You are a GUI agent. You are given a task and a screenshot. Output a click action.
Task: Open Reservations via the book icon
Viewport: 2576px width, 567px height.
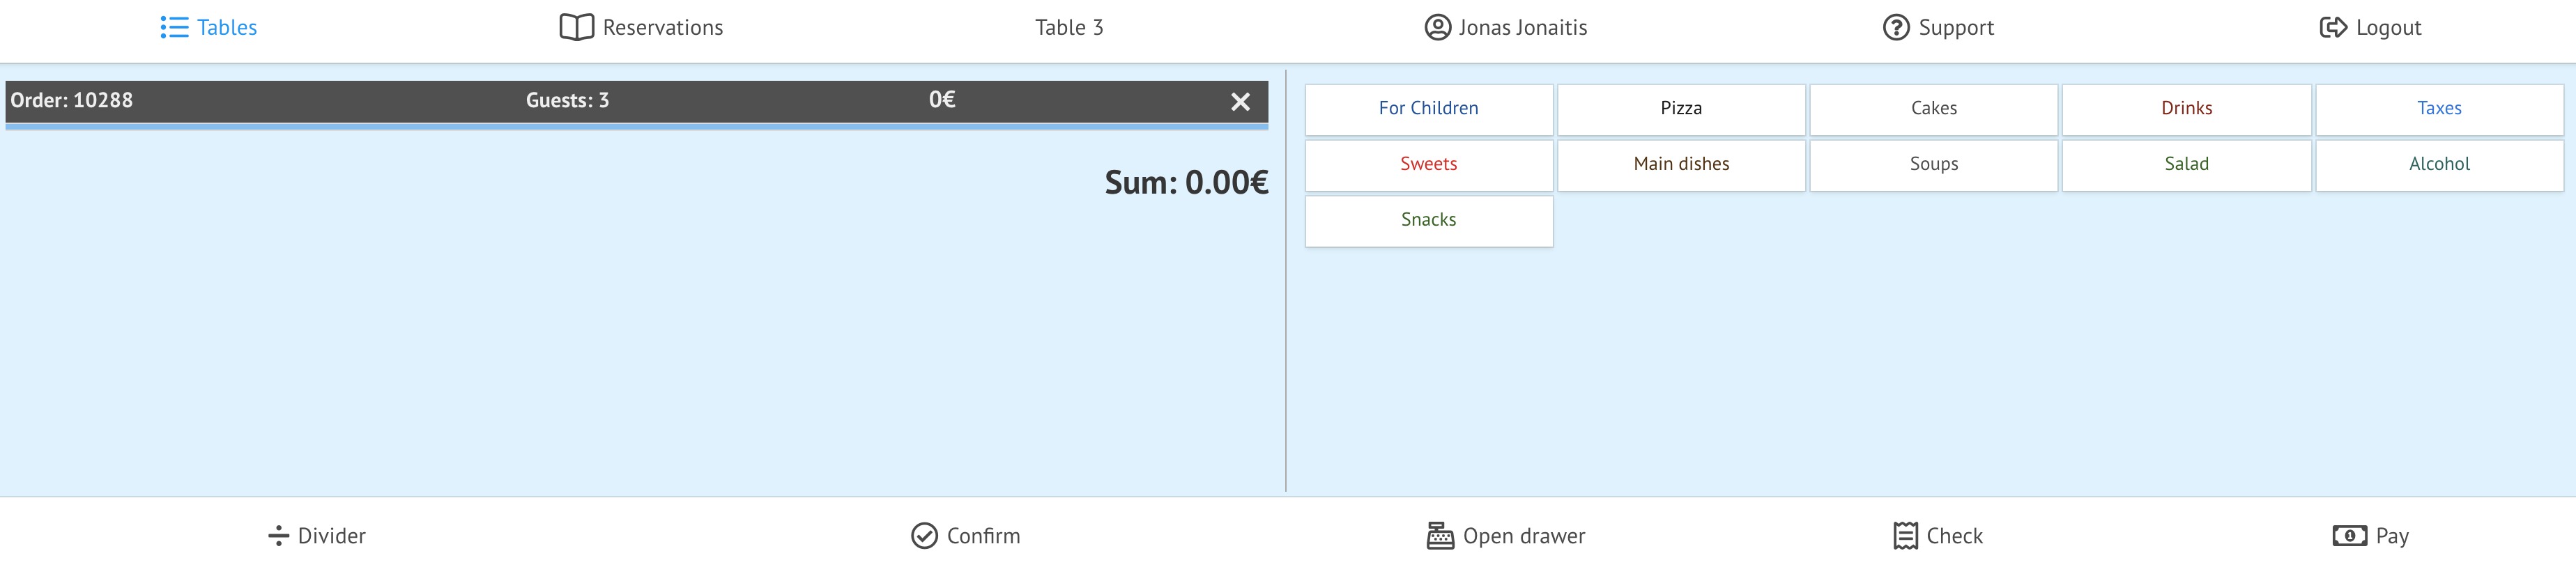pos(576,28)
